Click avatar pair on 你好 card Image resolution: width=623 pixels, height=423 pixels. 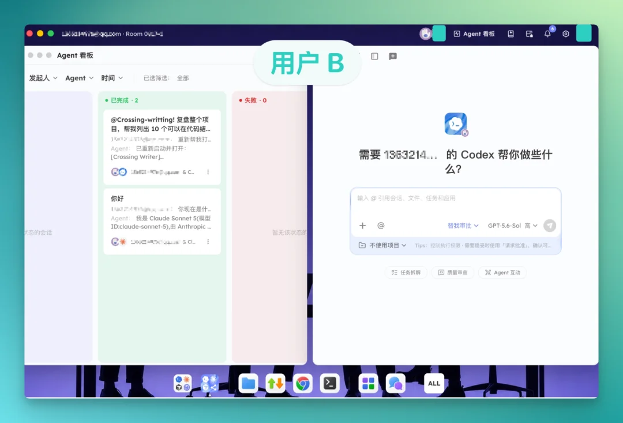(119, 242)
